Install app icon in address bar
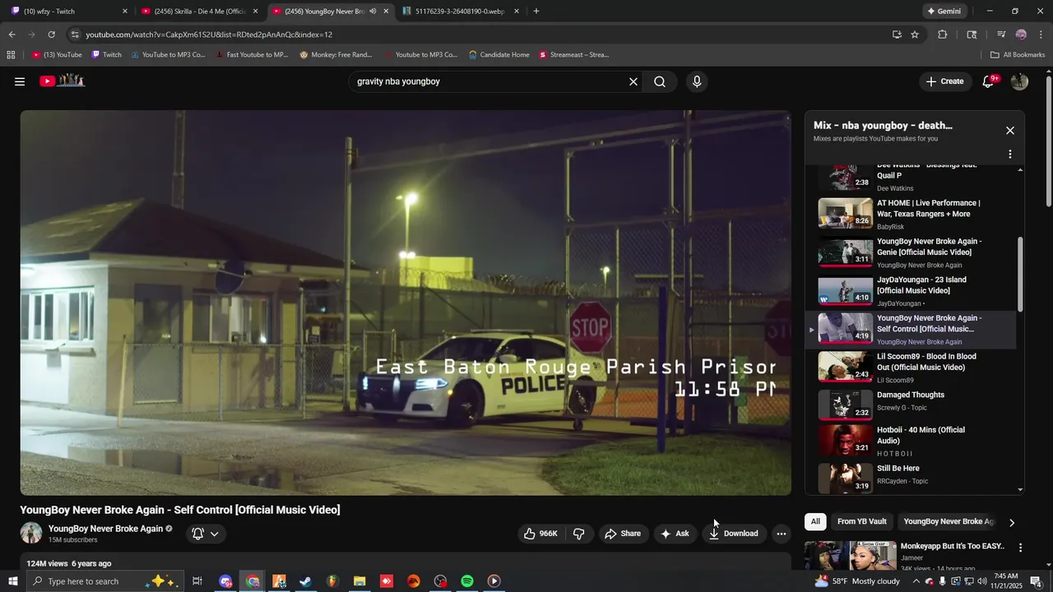 897,35
